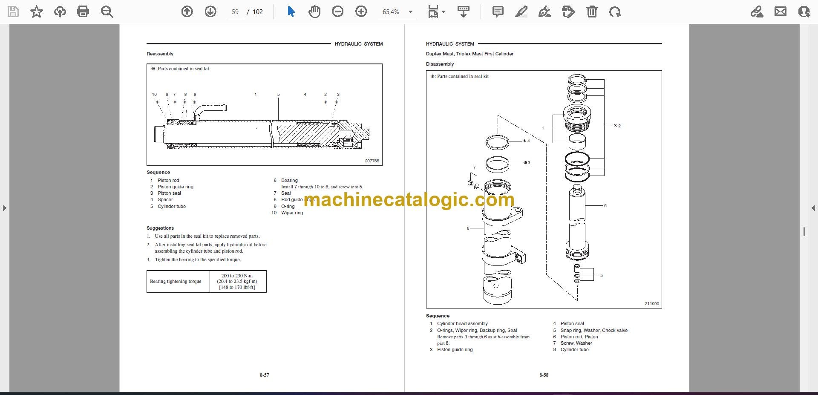Click figure number '211090'
Viewport: 818px width, 395px height.
click(652, 304)
